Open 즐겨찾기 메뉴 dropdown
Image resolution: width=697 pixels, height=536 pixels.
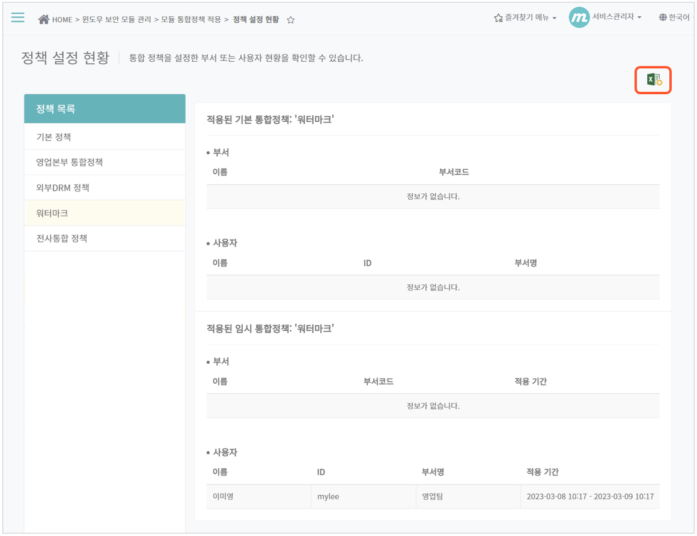pyautogui.click(x=525, y=17)
